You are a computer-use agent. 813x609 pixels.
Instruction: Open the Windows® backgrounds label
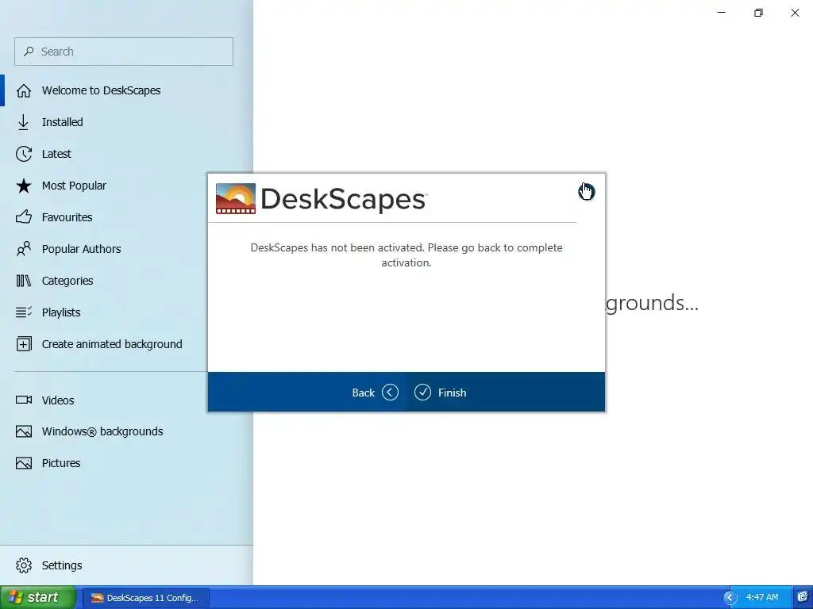pos(102,431)
